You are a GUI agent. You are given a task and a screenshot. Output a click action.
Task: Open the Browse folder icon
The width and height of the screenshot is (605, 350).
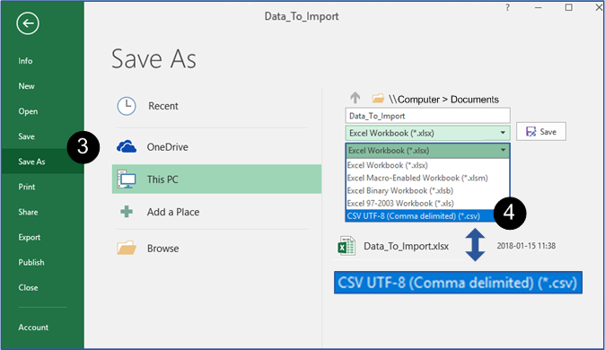(127, 248)
